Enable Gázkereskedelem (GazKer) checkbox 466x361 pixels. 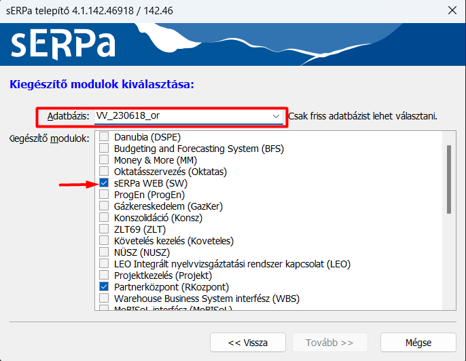pyautogui.click(x=104, y=206)
